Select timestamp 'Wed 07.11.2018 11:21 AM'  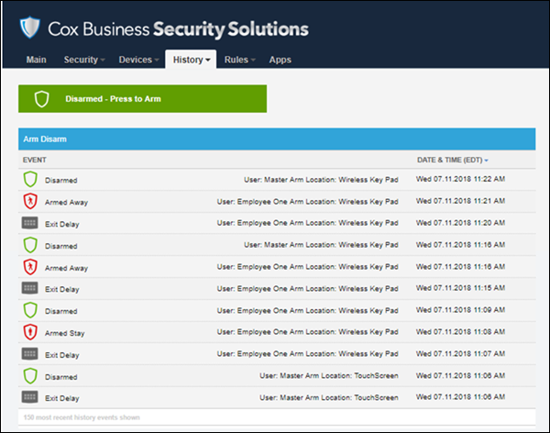coord(460,201)
